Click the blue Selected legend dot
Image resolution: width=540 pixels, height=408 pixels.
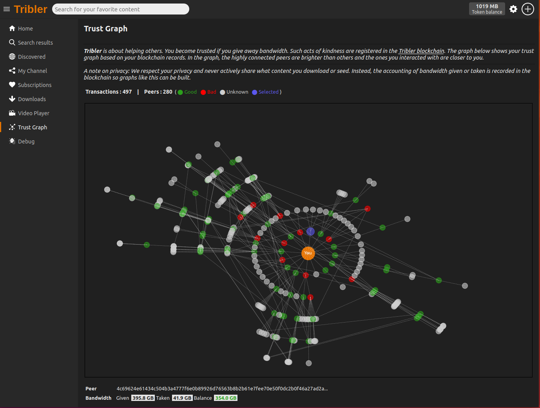click(255, 92)
